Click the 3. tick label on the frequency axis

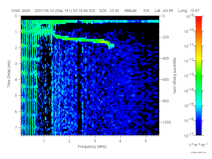pyautogui.click(x=95, y=141)
